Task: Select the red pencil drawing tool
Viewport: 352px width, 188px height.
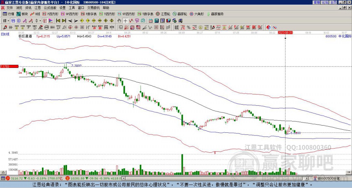Action: point(4,27)
